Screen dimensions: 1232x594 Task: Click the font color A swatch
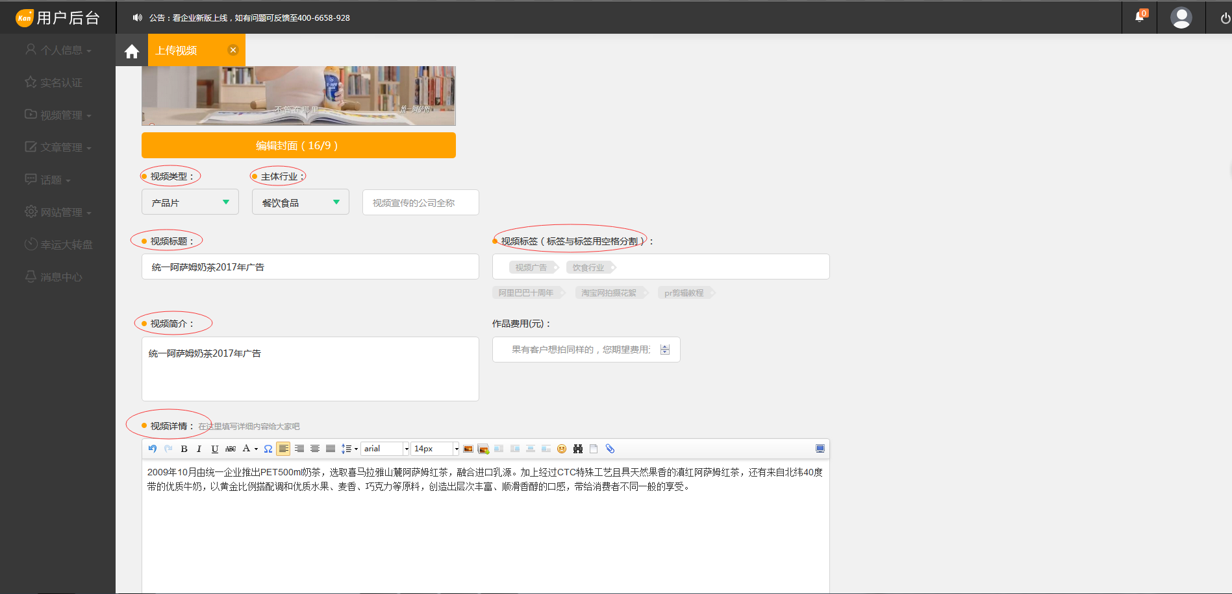[246, 449]
